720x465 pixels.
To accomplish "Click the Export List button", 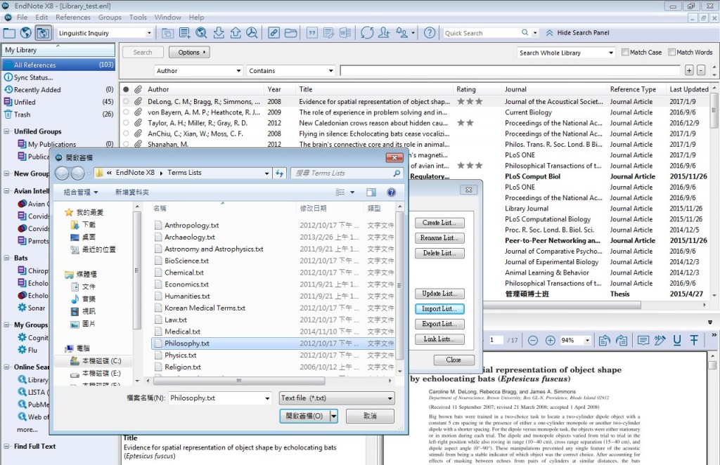I will [439, 325].
